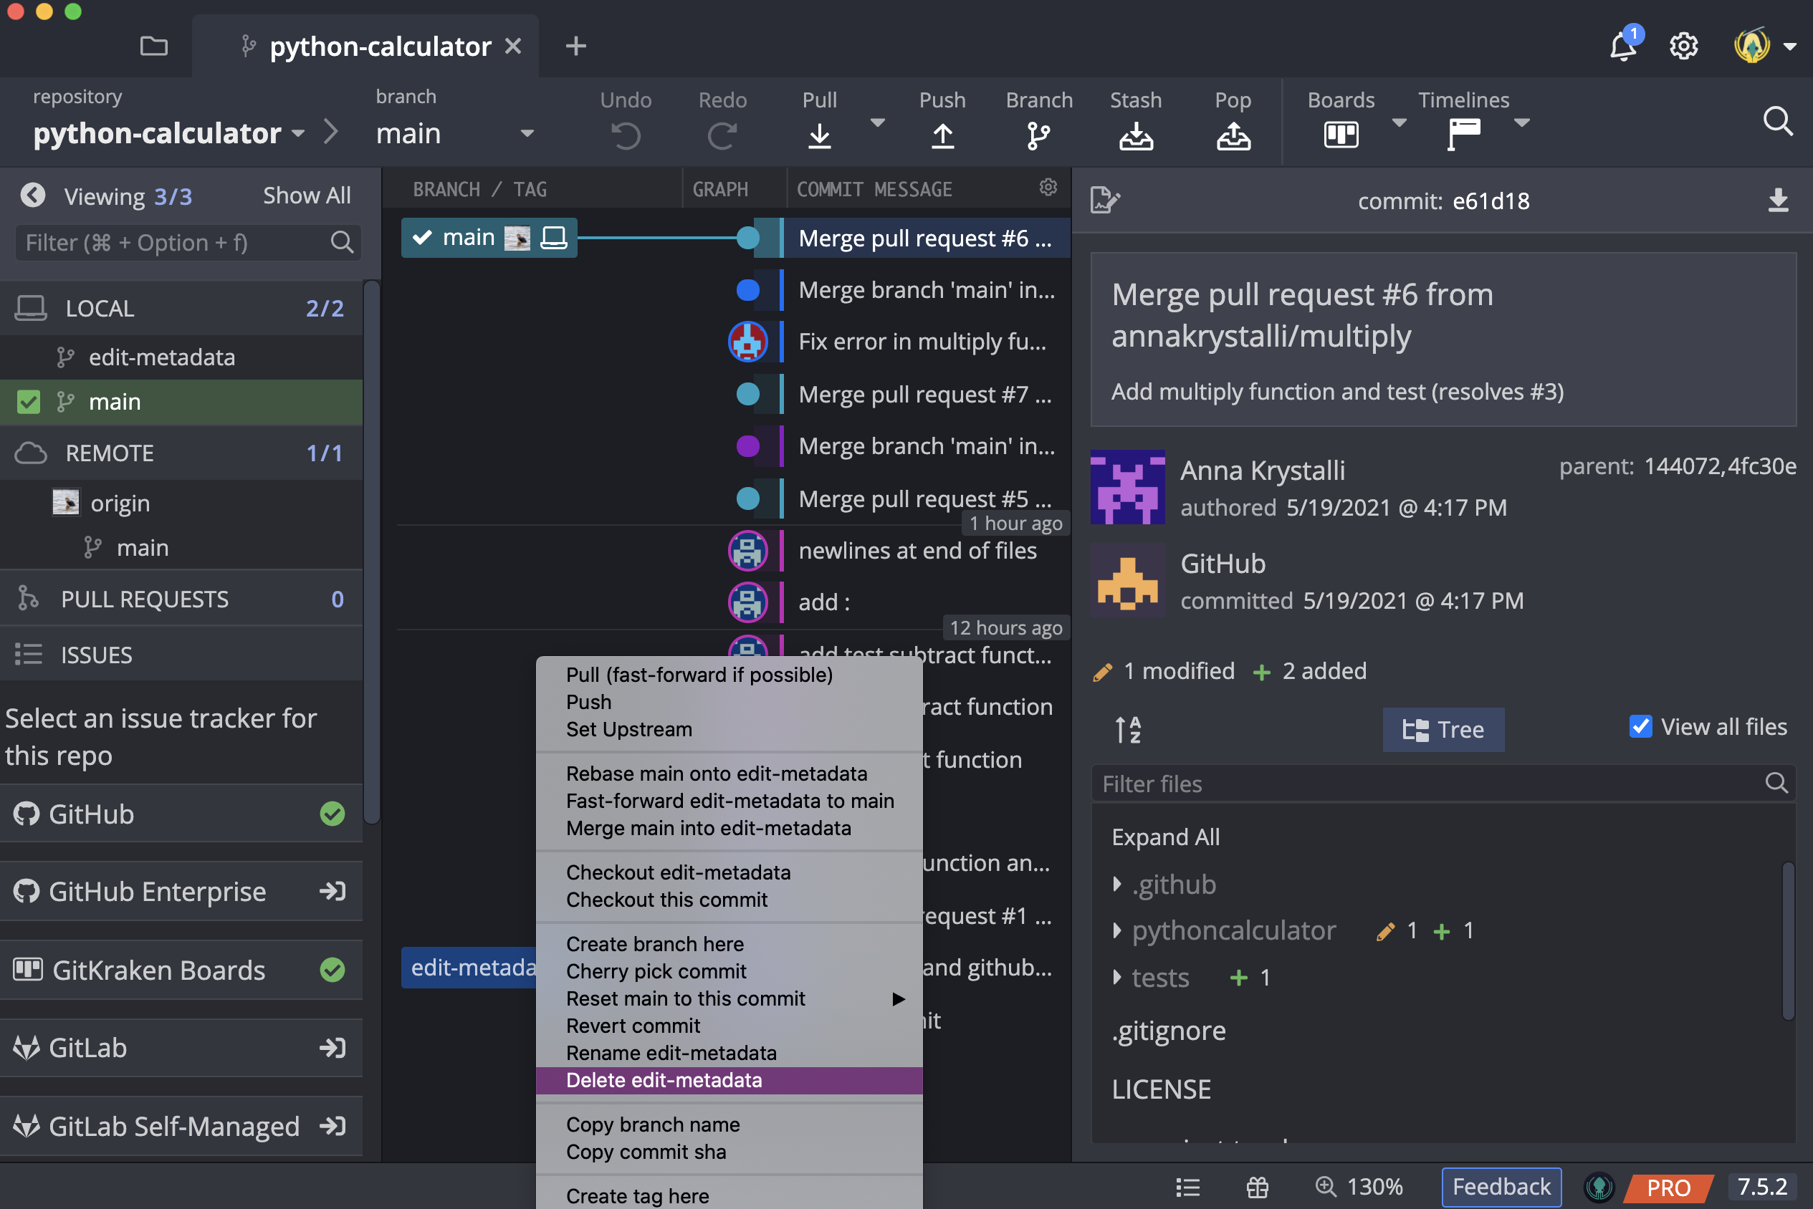
Task: Expand the tests folder
Action: pos(1116,978)
